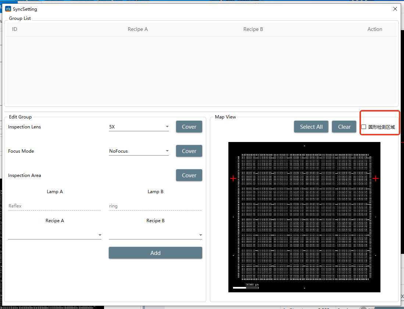Expand the Recipe A dropdown in Edit Group
This screenshot has width=404, height=309.
click(55, 235)
